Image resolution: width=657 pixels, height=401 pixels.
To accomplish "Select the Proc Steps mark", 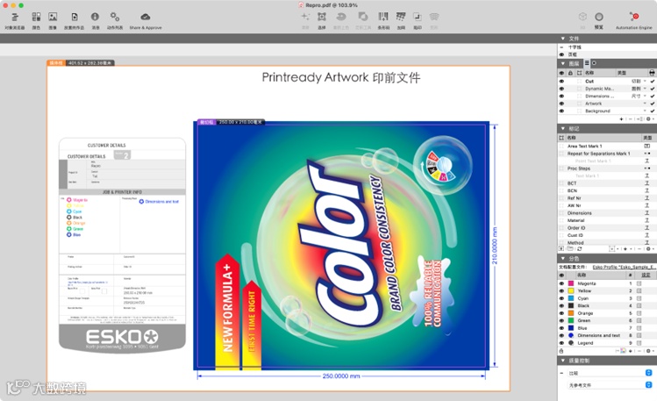I will pyautogui.click(x=579, y=168).
